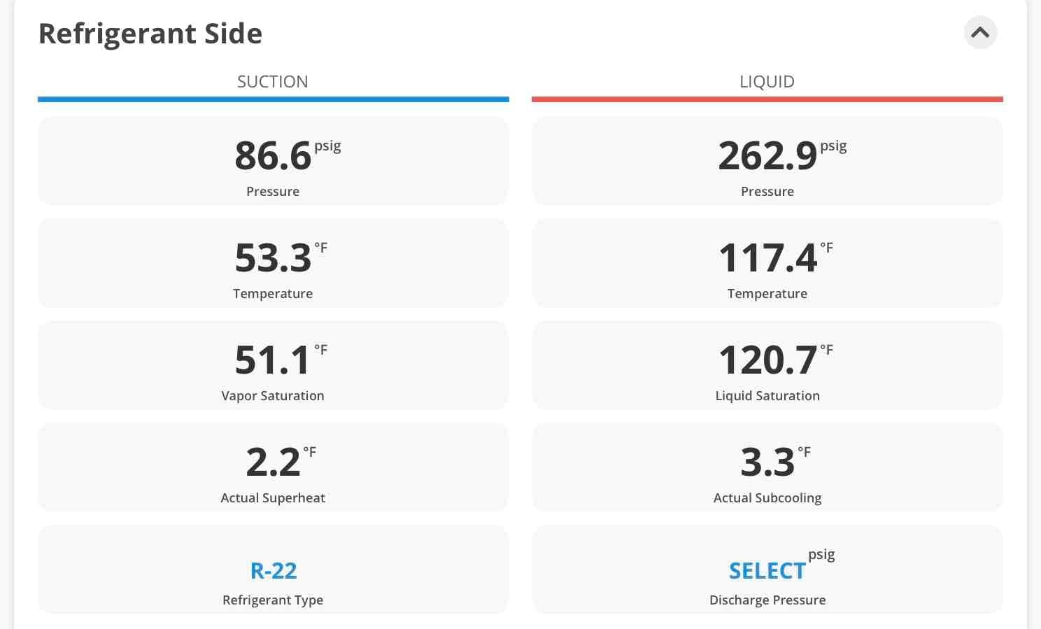The width and height of the screenshot is (1041, 629).
Task: Click the psig unit beside 86.6
Action: (327, 146)
